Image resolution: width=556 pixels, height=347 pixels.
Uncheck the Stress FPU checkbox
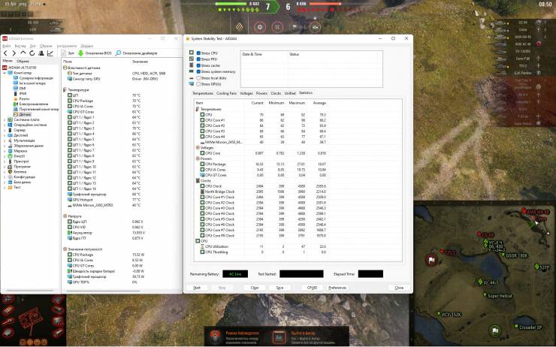(x=198, y=59)
